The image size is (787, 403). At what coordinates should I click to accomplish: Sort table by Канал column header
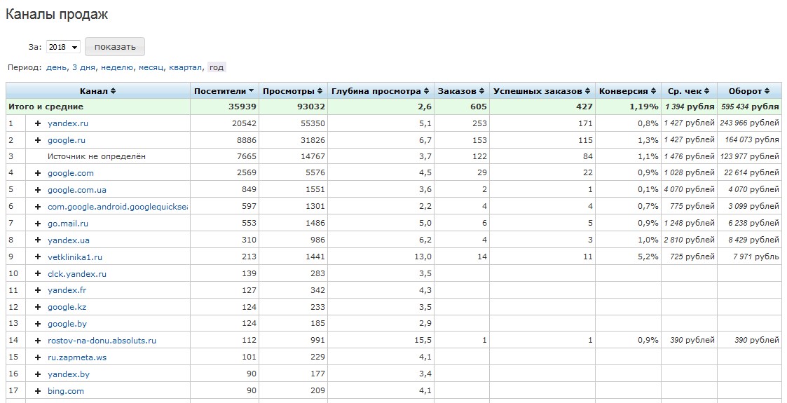(97, 91)
